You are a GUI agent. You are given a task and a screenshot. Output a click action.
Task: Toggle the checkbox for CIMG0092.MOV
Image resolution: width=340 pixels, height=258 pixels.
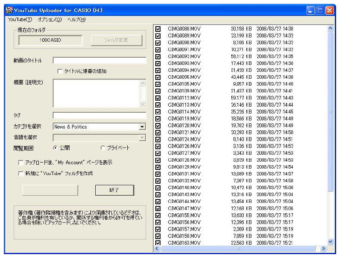click(158, 56)
